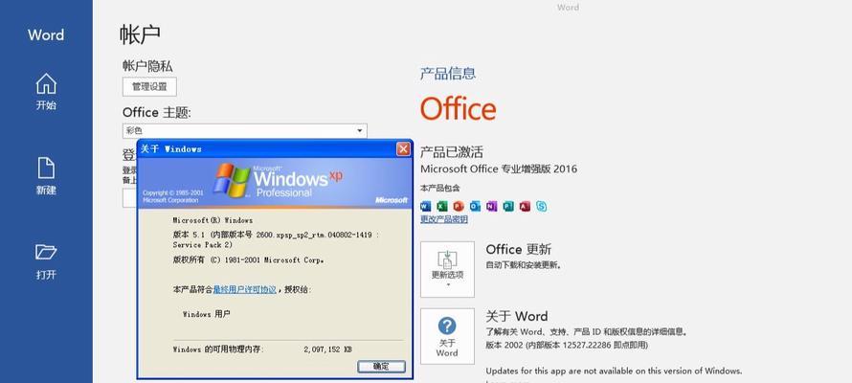The height and width of the screenshot is (383, 852).
Task: Click the Windows 用户 licensee text
Action: tap(206, 314)
